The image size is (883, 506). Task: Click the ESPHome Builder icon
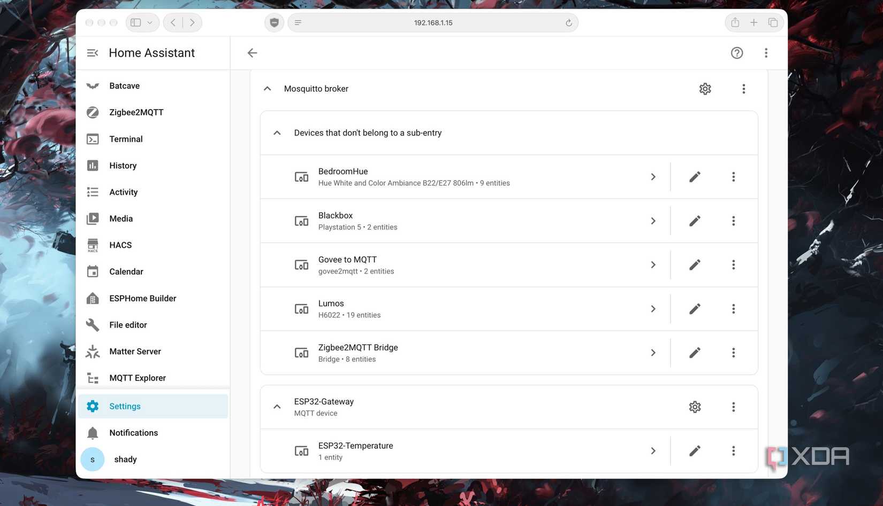tap(93, 298)
